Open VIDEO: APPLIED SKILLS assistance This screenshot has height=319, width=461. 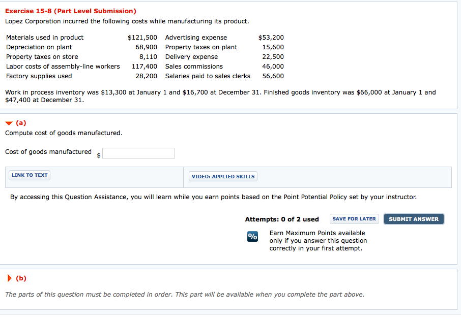pos(223,176)
